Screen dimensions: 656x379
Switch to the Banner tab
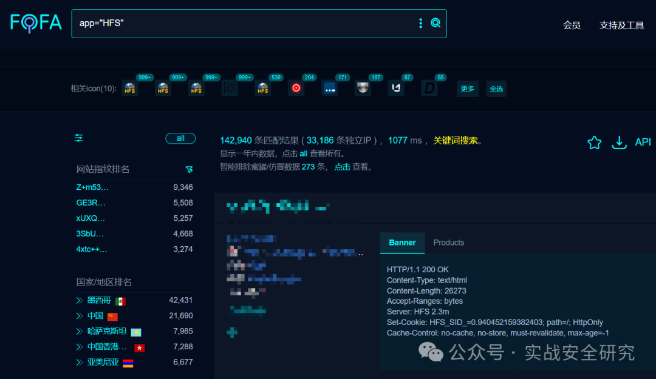point(402,243)
